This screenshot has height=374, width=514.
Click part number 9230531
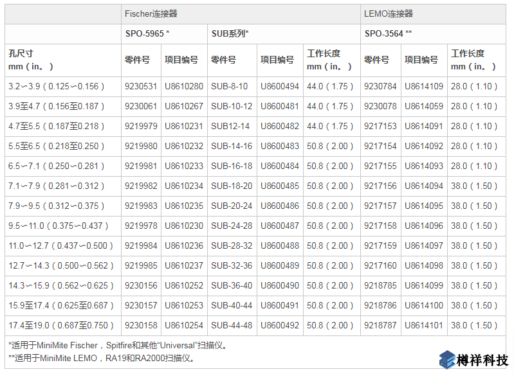tap(141, 87)
